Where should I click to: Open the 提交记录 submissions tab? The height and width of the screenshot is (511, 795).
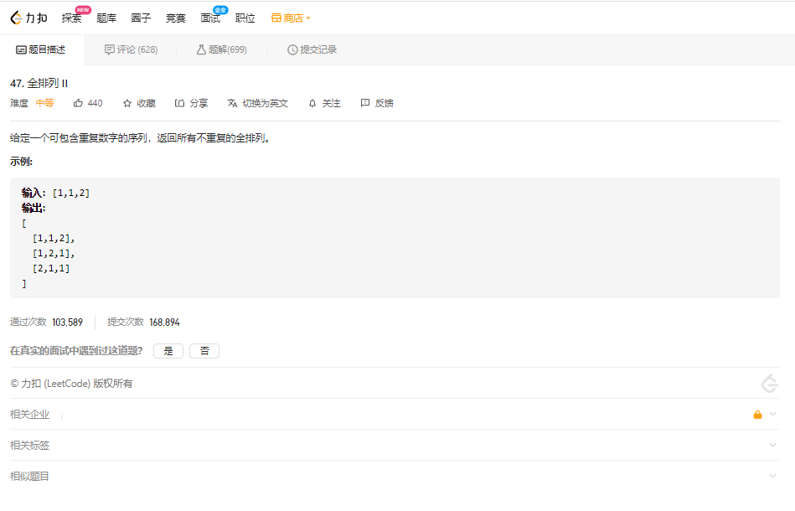(312, 49)
